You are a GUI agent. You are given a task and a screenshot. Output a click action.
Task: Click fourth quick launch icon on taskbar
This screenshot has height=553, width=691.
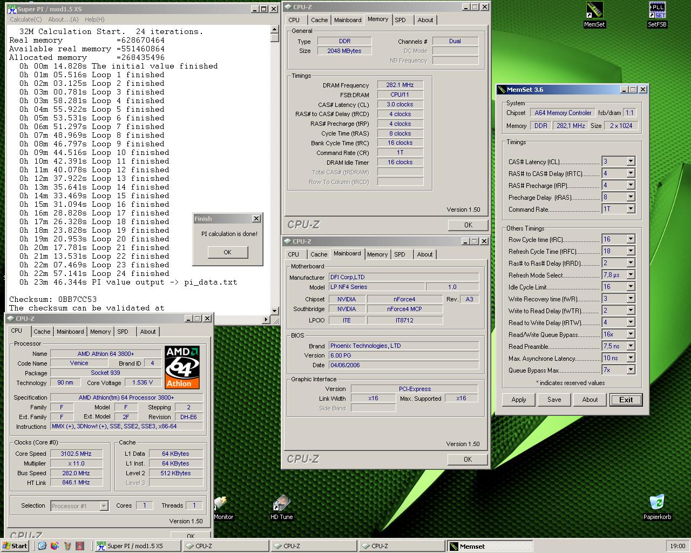[x=80, y=546]
